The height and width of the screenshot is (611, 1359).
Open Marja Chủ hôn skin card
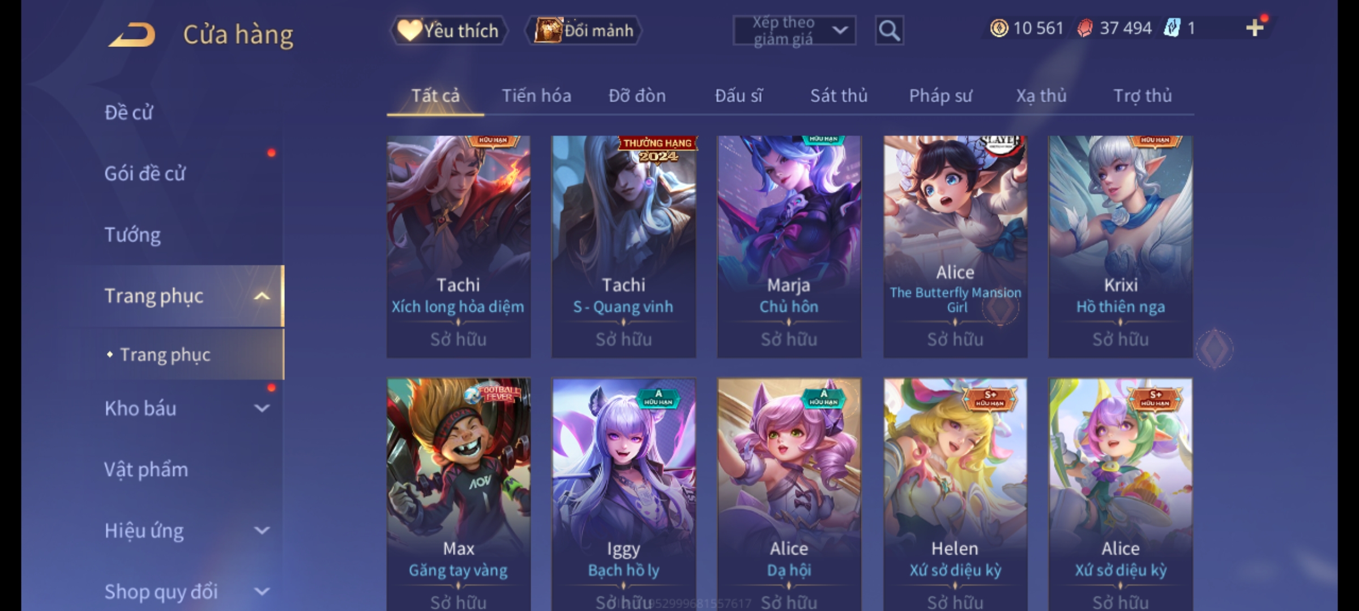pyautogui.click(x=789, y=246)
